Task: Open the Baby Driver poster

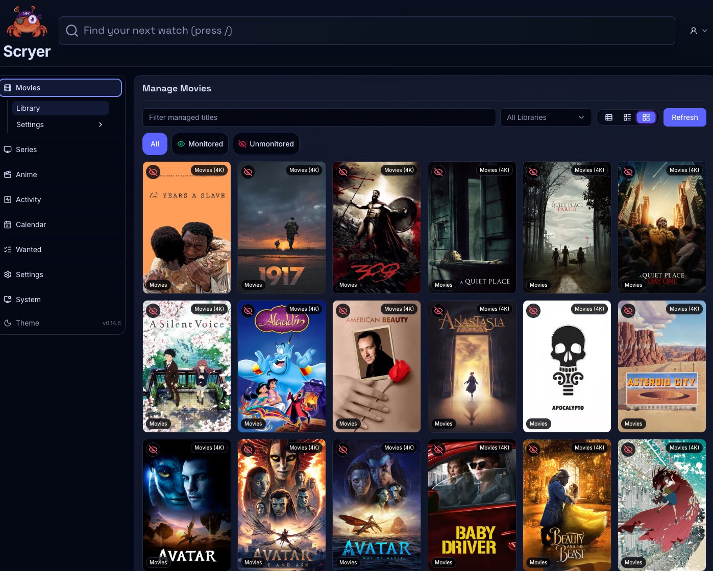Action: click(472, 505)
